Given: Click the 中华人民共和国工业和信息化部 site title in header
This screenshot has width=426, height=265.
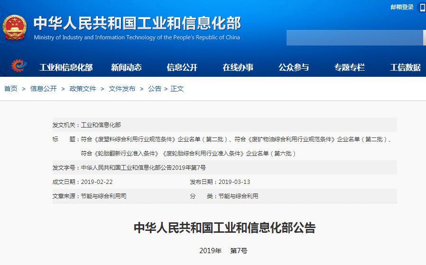Looking at the screenshot, I should (137, 23).
